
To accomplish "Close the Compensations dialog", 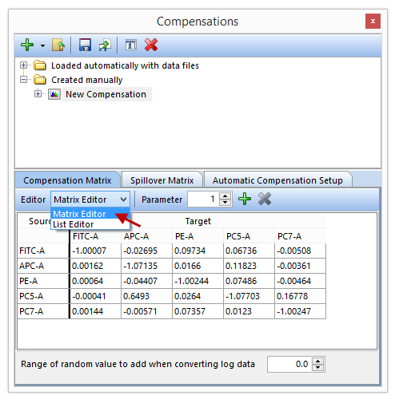I will coord(373,21).
